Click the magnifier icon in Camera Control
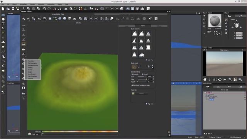 (x=230, y=80)
